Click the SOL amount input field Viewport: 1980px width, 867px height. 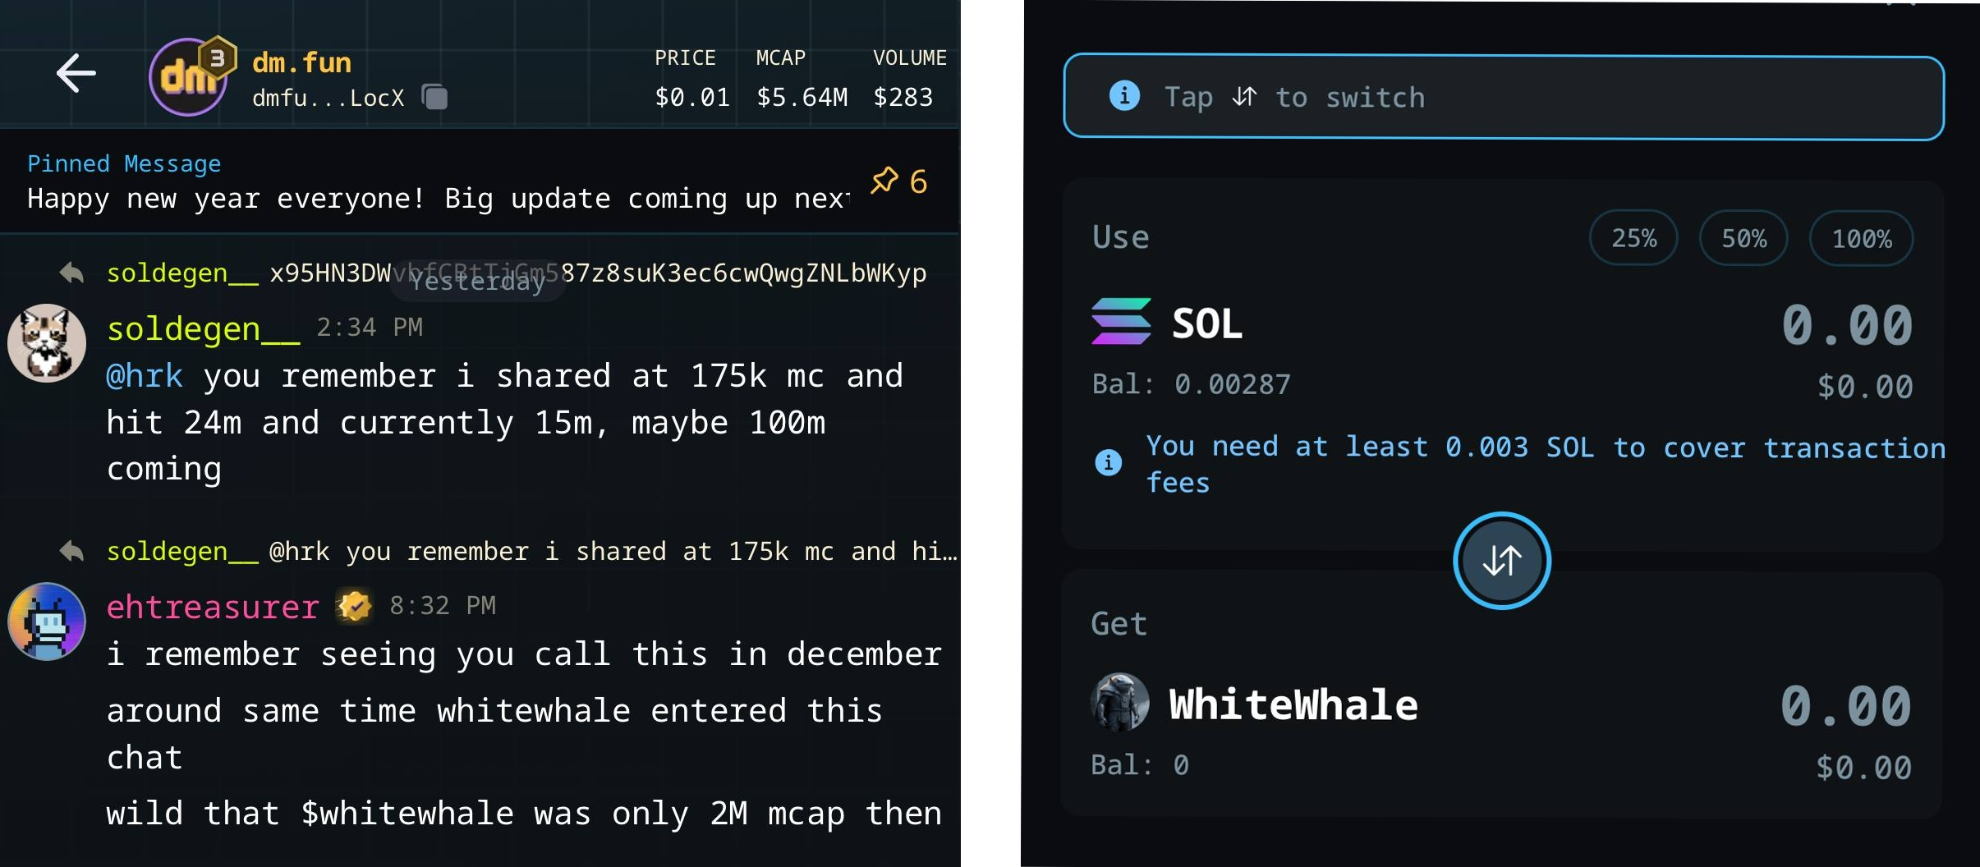coord(1846,325)
